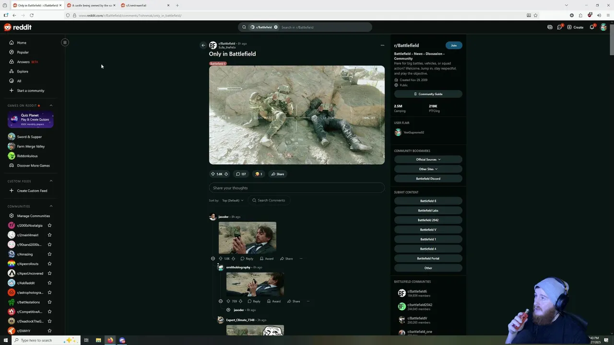Join the r/Battlefield community

tap(454, 46)
